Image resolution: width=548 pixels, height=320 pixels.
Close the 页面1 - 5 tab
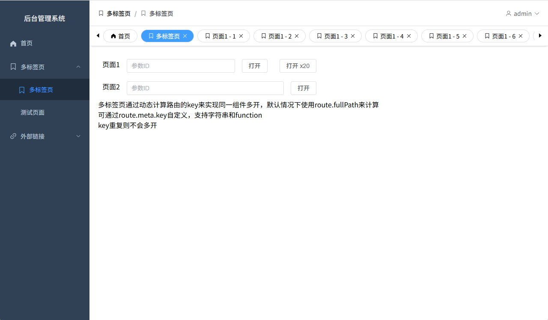(465, 36)
